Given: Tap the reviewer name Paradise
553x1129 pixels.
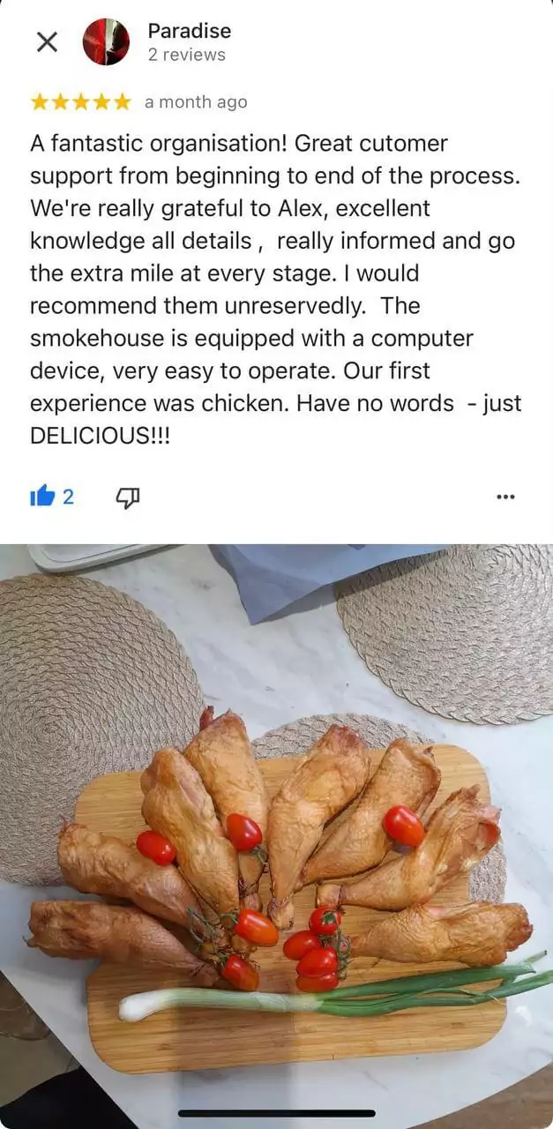Looking at the screenshot, I should (x=190, y=31).
